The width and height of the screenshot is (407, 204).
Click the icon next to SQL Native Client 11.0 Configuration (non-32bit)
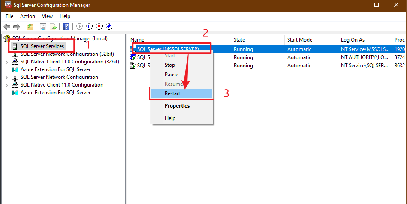15,85
